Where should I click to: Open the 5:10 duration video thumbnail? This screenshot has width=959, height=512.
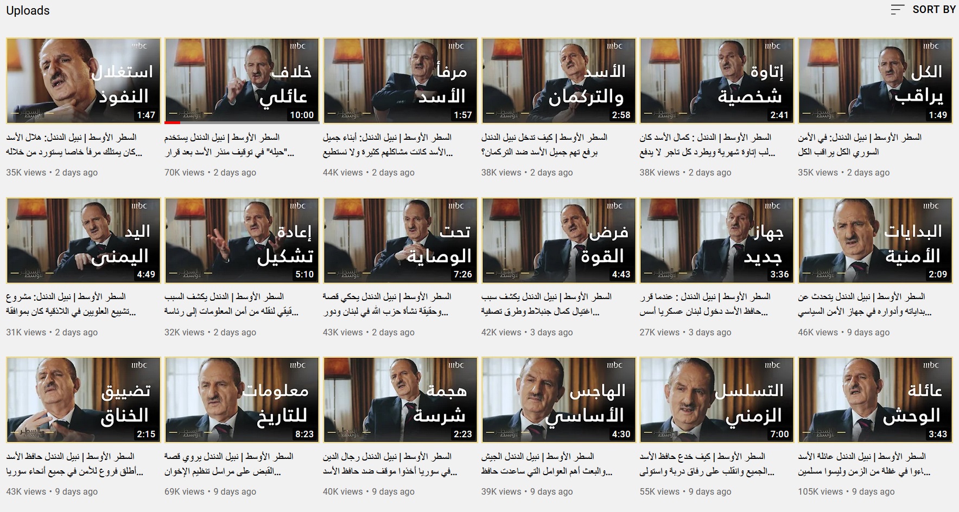(x=242, y=240)
